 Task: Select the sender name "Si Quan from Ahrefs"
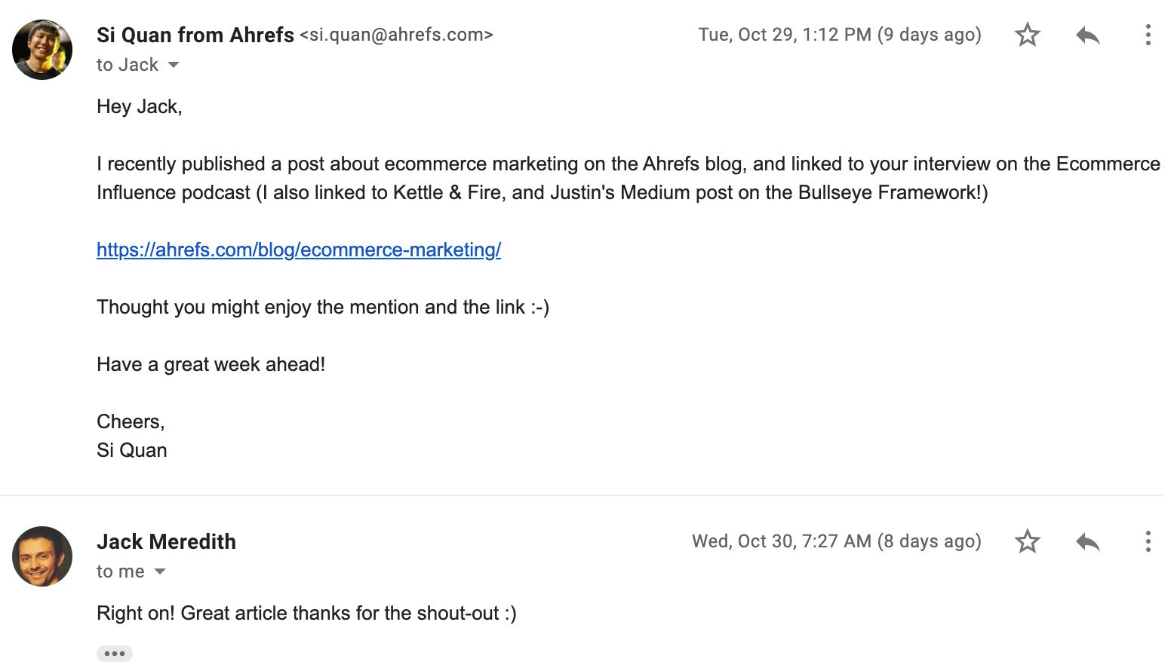point(195,35)
